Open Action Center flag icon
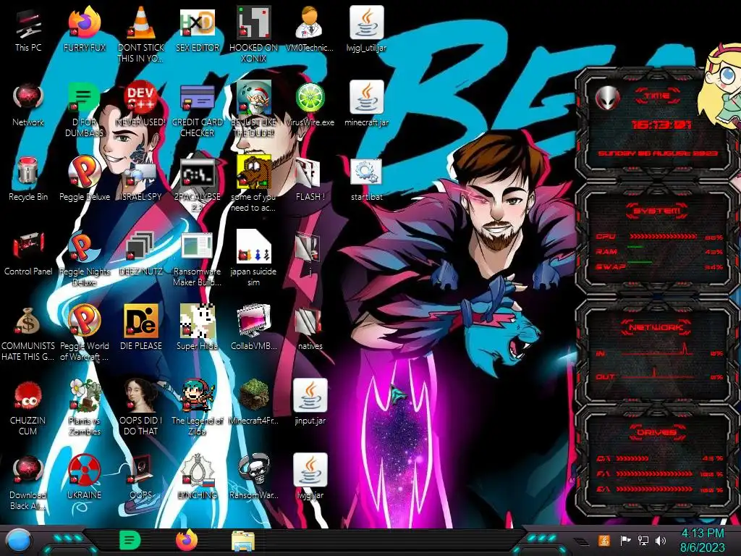The image size is (741, 556). pos(625,540)
